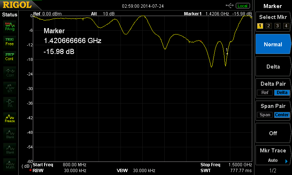The width and height of the screenshot is (292, 175).
Task: Open the Mkr Trace softkey
Action: coord(273,155)
